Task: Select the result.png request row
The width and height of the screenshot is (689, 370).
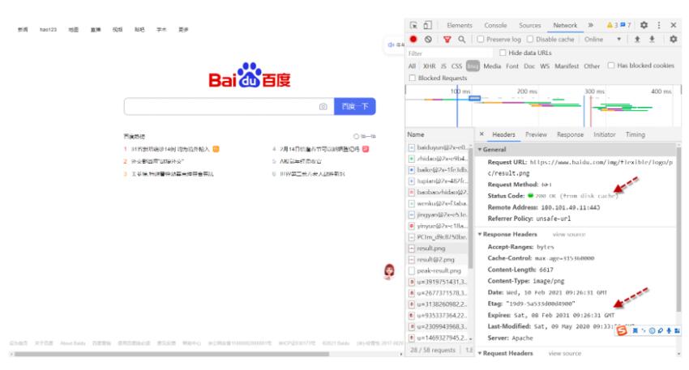Action: [437, 249]
